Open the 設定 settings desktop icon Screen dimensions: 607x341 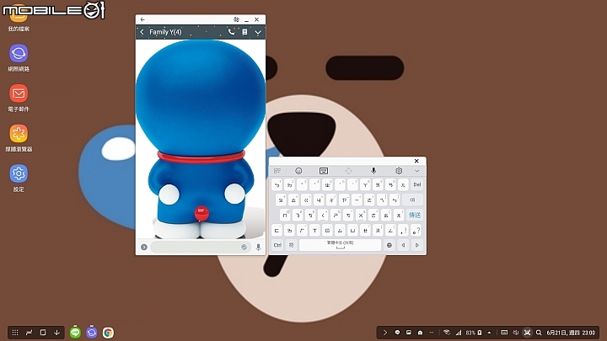19,178
